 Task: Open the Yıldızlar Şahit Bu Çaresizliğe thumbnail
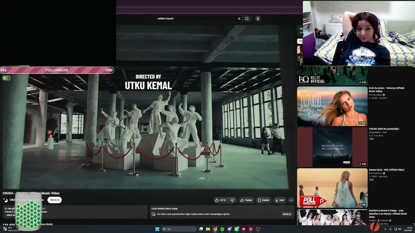click(332, 147)
